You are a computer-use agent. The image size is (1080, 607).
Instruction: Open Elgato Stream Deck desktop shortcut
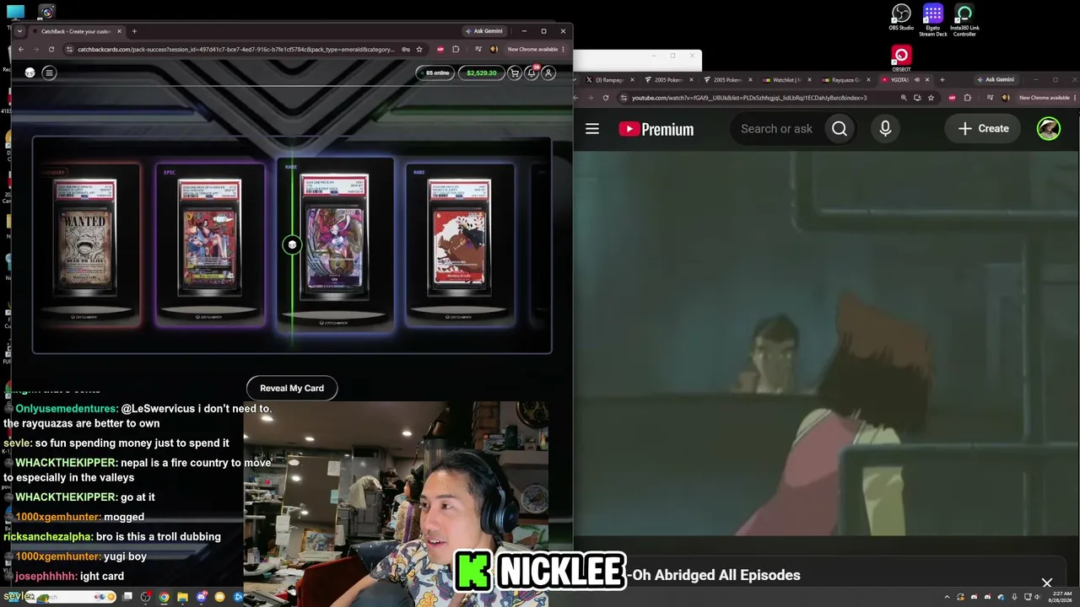933,20
